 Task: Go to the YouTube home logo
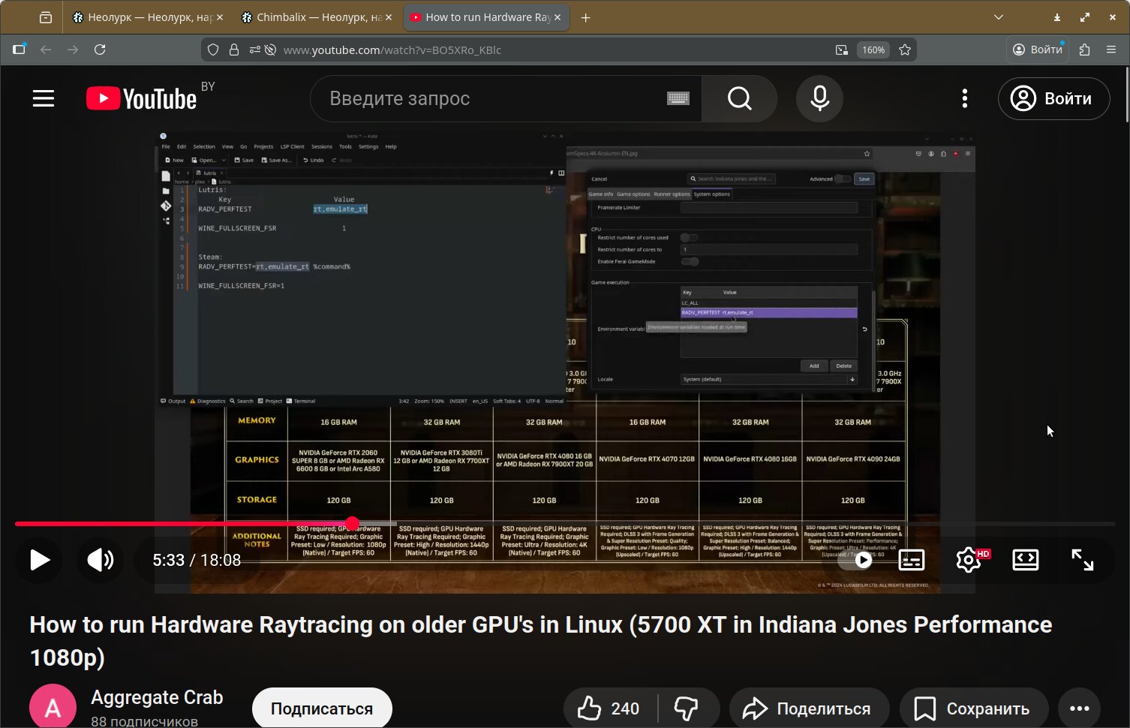click(x=141, y=98)
